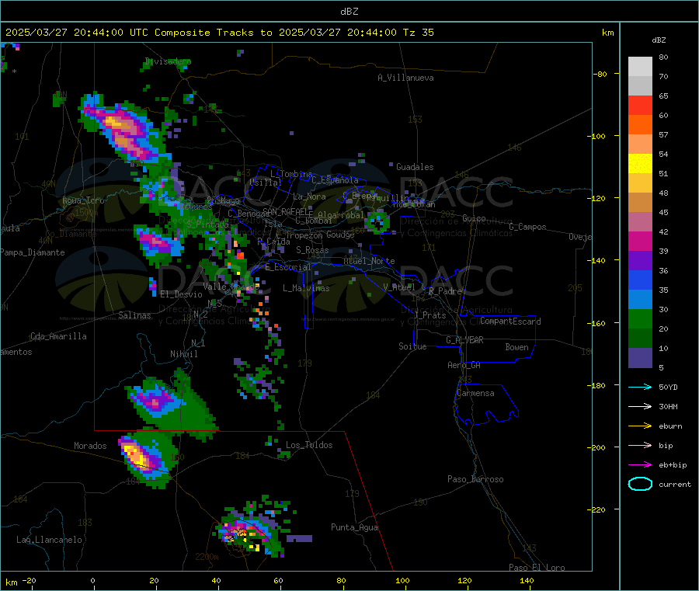Click the 'Punta_Agua' map label

click(354, 527)
